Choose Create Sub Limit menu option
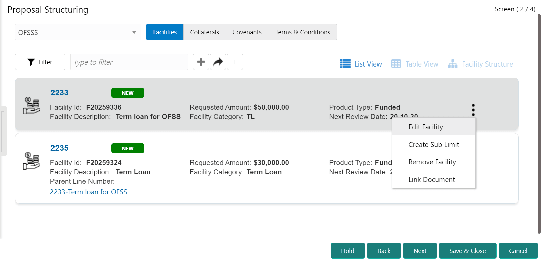The width and height of the screenshot is (541, 260). [x=434, y=145]
